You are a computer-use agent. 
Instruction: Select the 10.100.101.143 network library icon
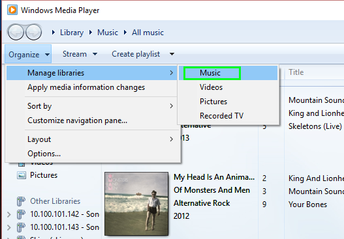tap(21, 227)
